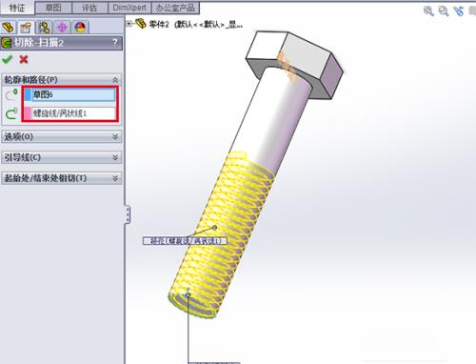Open the DimXpert ribbon tab

click(129, 8)
